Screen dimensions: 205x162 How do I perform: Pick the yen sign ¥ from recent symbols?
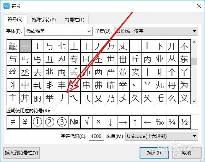(25, 122)
